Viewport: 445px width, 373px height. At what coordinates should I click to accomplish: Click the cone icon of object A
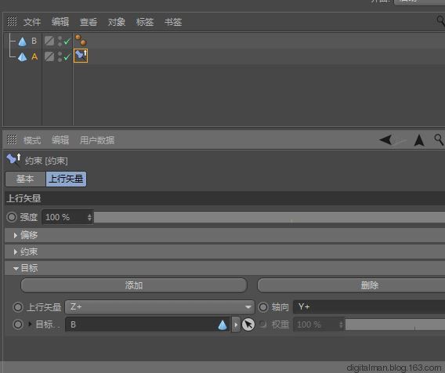pyautogui.click(x=23, y=56)
